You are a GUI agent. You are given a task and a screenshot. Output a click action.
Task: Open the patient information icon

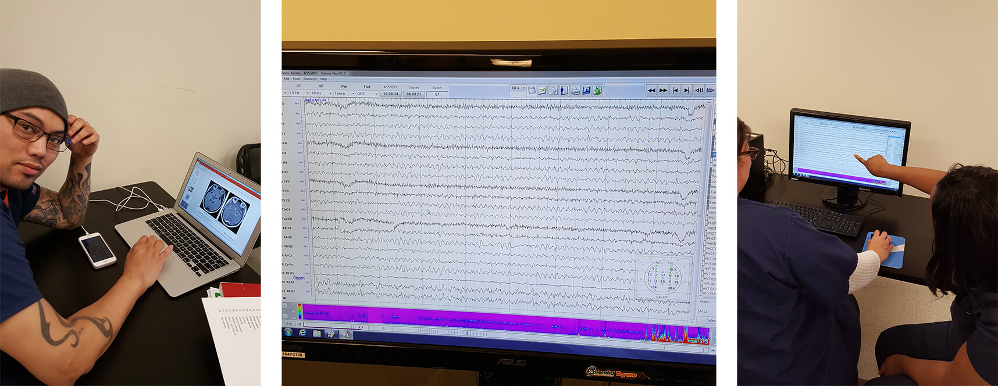564,91
